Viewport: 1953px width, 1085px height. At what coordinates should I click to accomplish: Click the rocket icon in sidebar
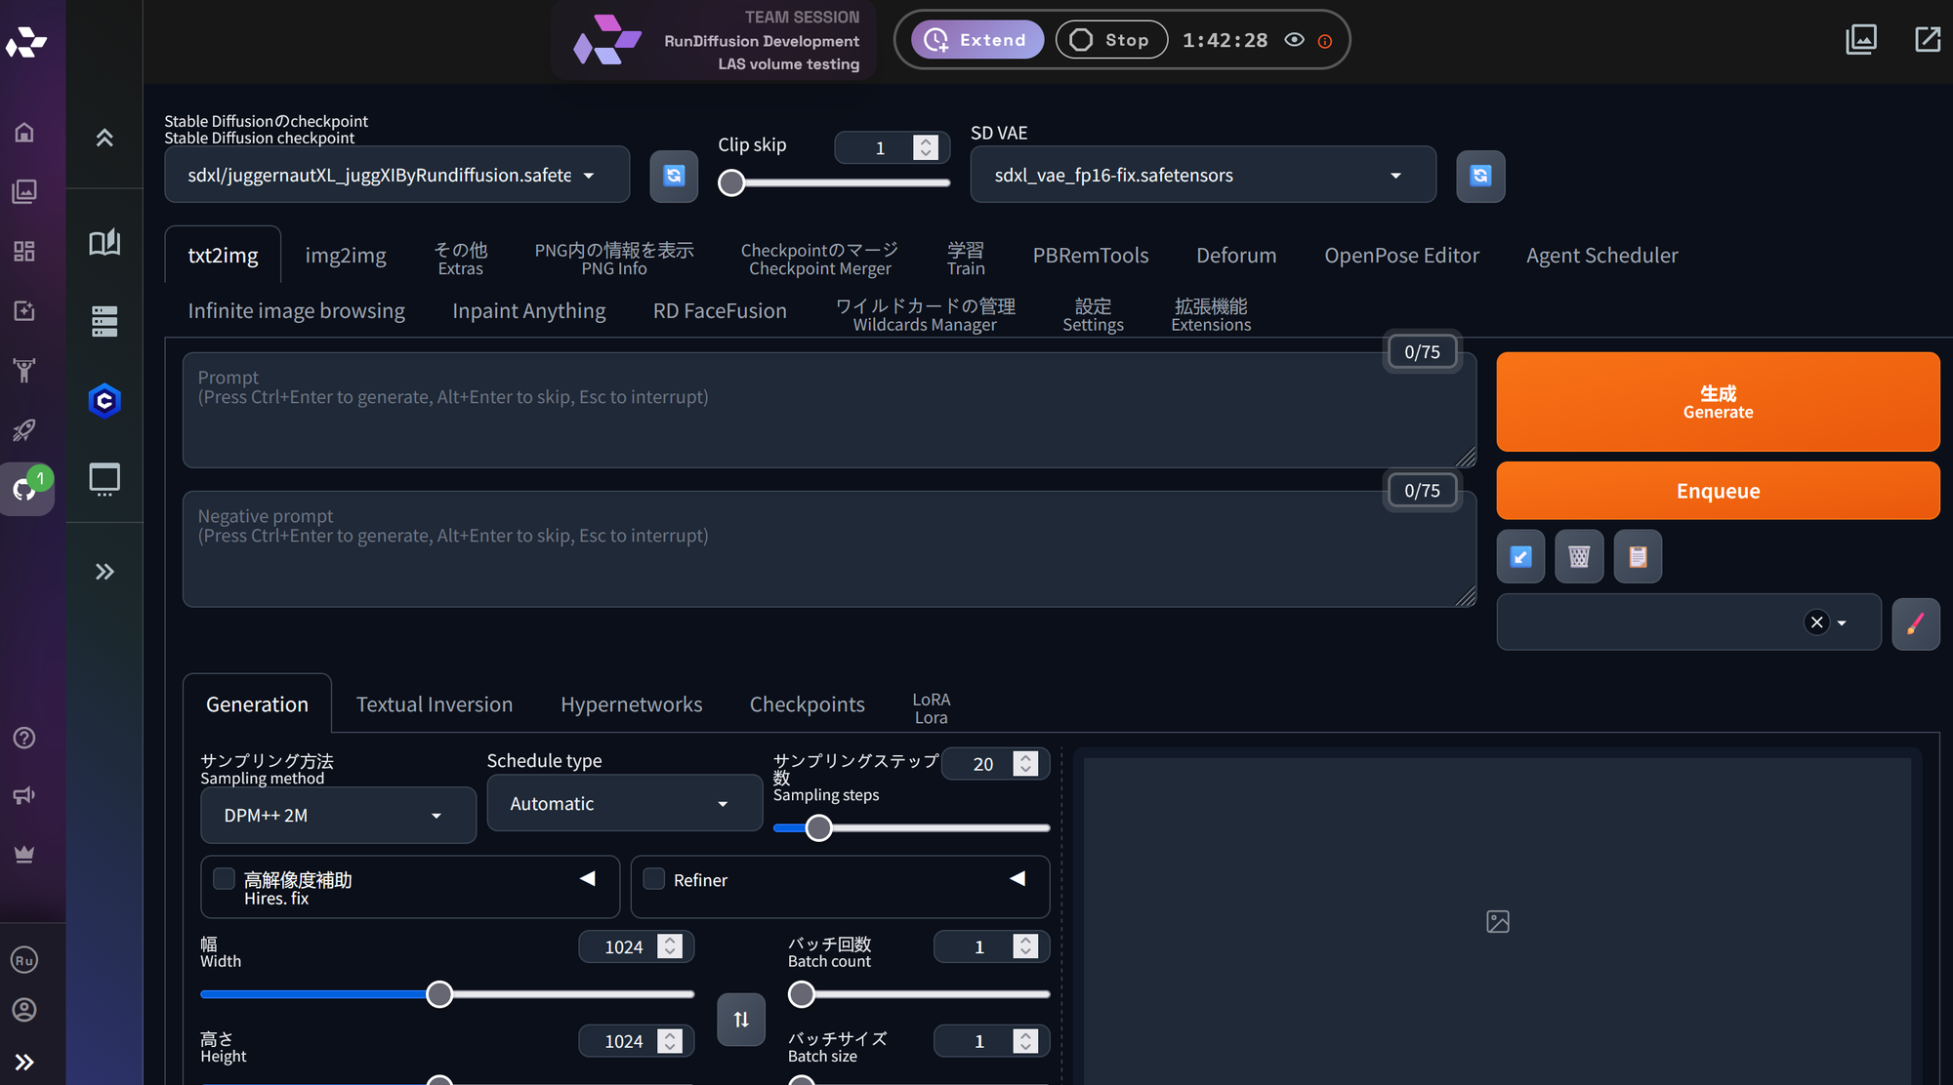(x=24, y=429)
